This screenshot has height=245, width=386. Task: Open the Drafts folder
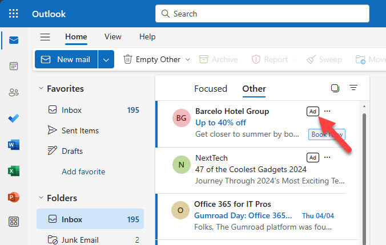point(90,151)
